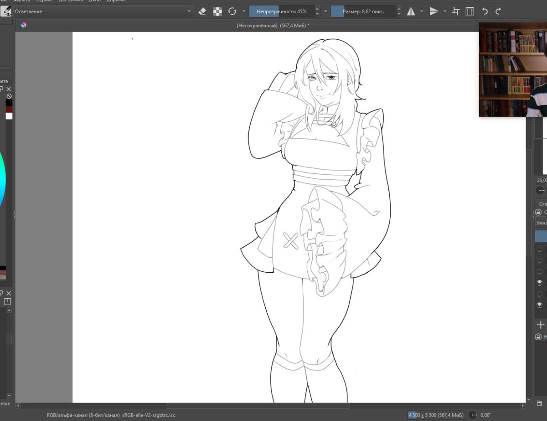Select the crop icon in the toolbar
This screenshot has width=547, height=421.
click(455, 11)
